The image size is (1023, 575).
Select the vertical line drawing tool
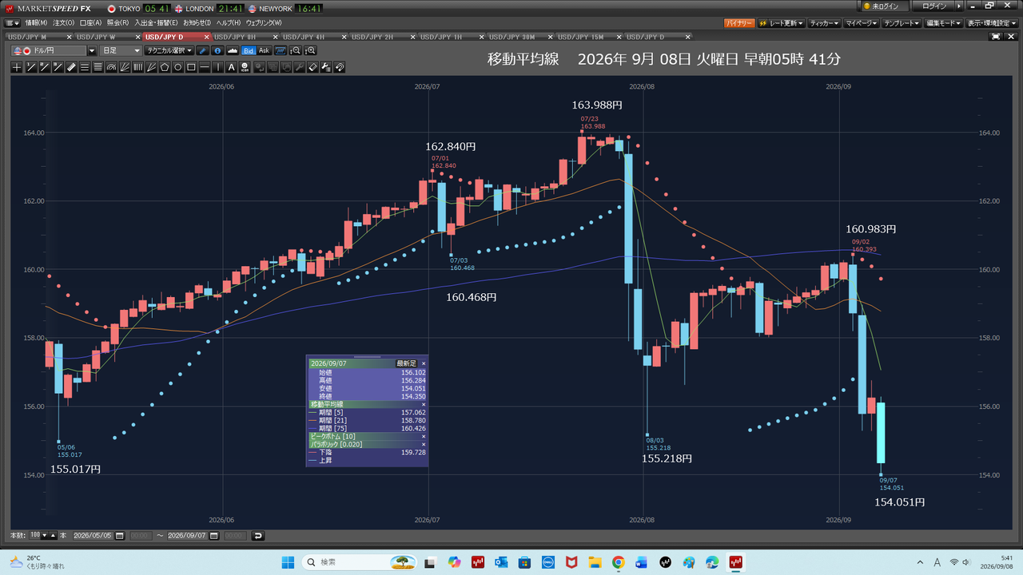coord(218,67)
